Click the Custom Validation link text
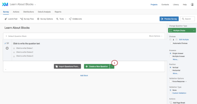The width and height of the screenshot is (197, 104). 179,93
